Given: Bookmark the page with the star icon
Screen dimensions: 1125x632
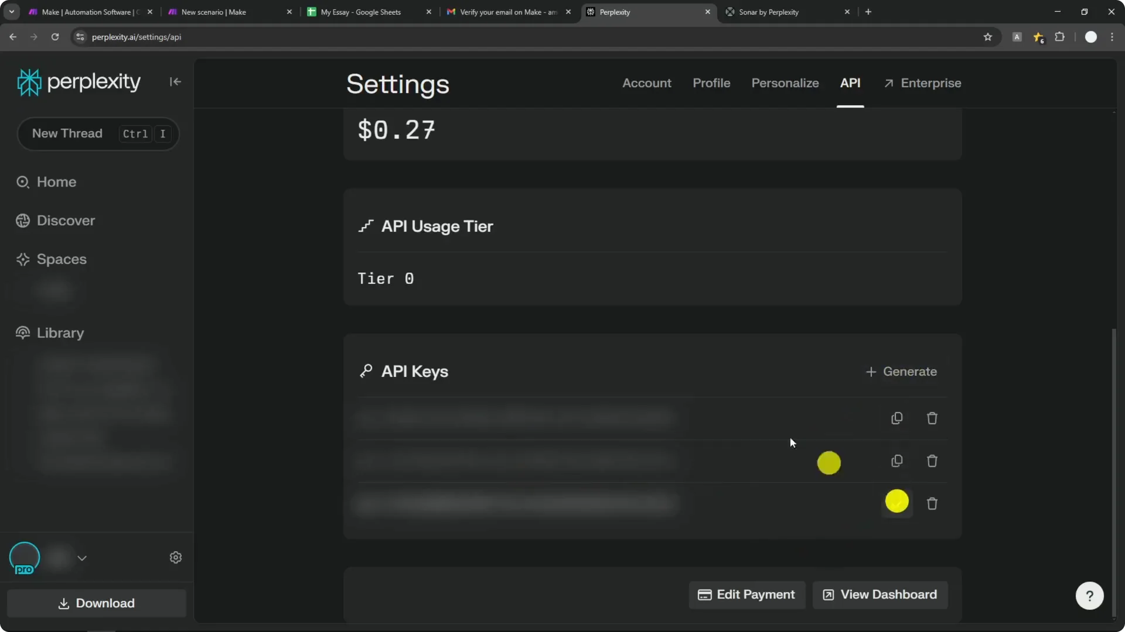Looking at the screenshot, I should tap(988, 36).
